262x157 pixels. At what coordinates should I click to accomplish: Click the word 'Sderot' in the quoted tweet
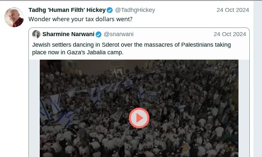pyautogui.click(x=110, y=45)
